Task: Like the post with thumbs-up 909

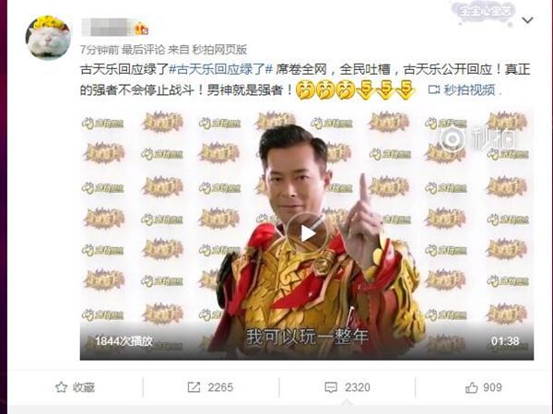Action: pos(483,387)
